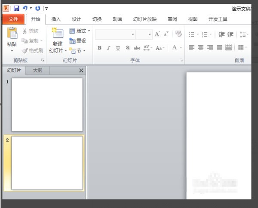Click the Increase Font Size icon
Viewport: 258px width, 208px height.
157,34
